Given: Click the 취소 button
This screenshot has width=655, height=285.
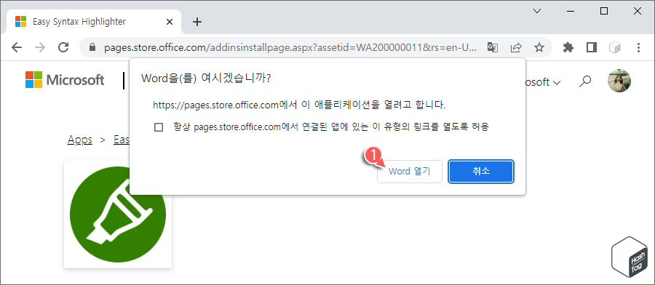Looking at the screenshot, I should [x=481, y=171].
